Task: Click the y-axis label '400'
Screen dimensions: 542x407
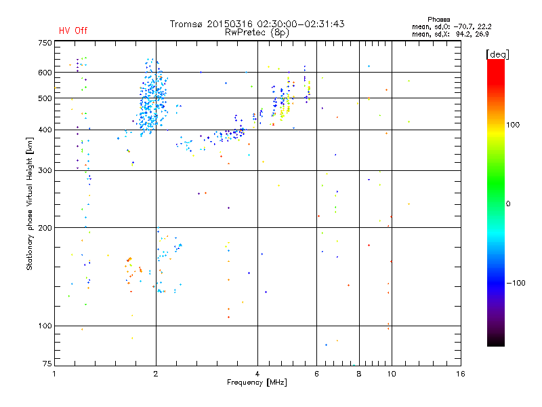Action: 45,130
